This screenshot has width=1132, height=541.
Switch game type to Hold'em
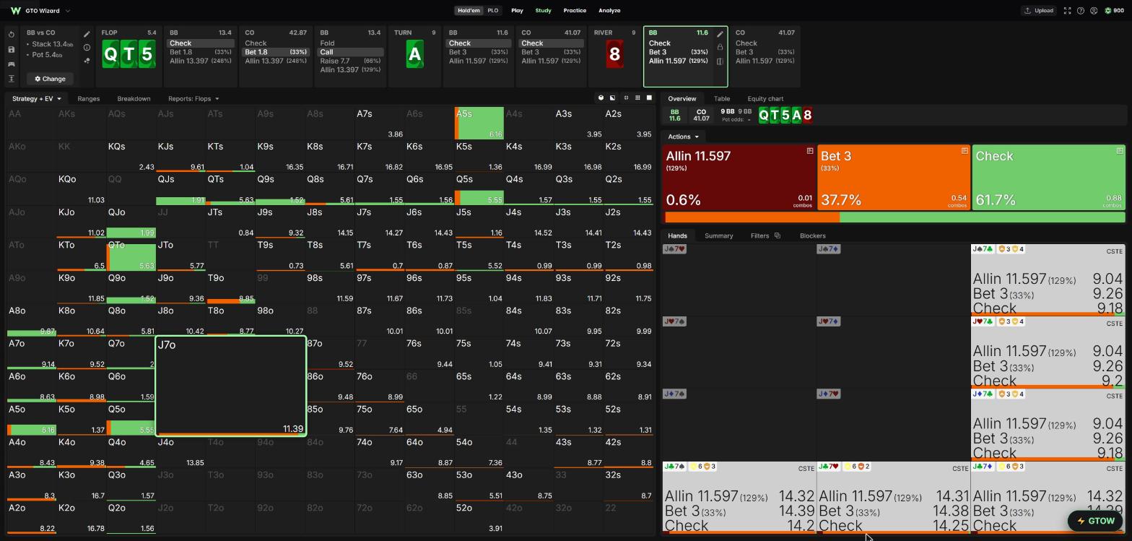(x=469, y=11)
